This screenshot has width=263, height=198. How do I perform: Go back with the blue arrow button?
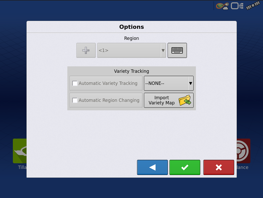point(152,167)
